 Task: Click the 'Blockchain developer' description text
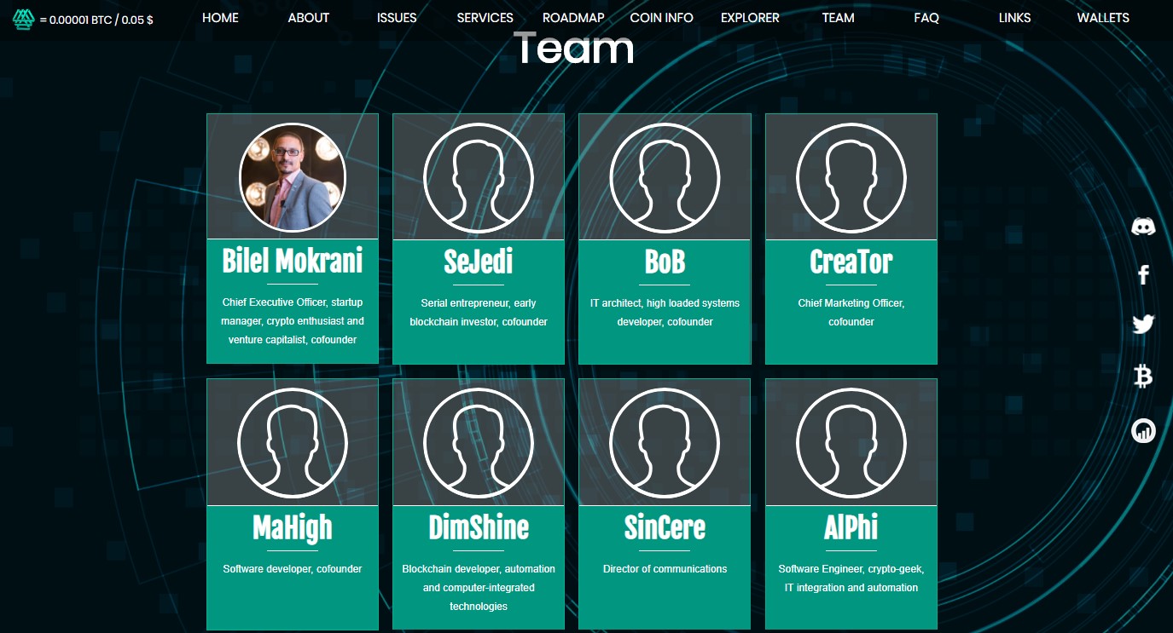click(x=479, y=588)
